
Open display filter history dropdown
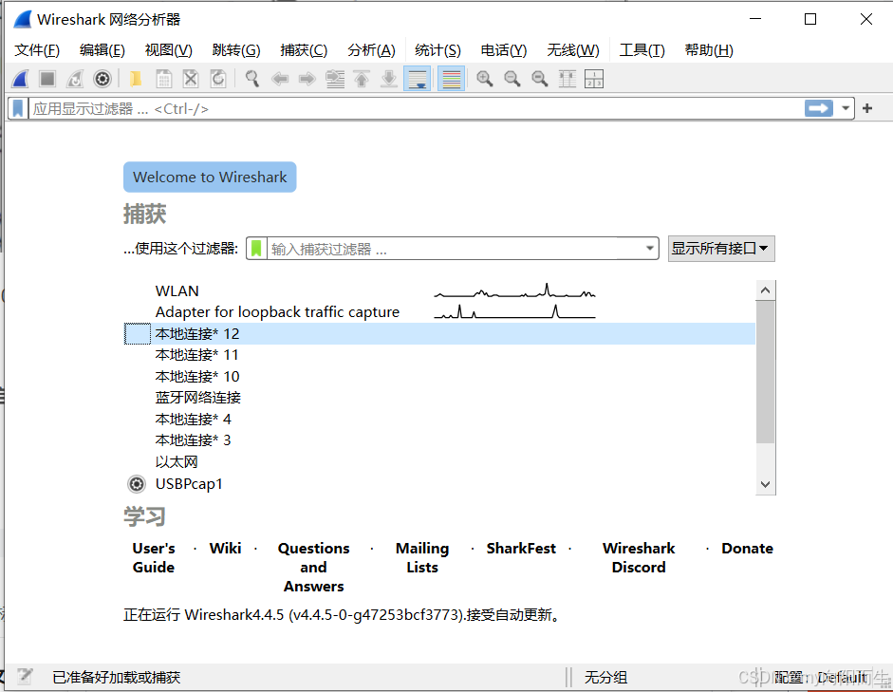(x=846, y=108)
